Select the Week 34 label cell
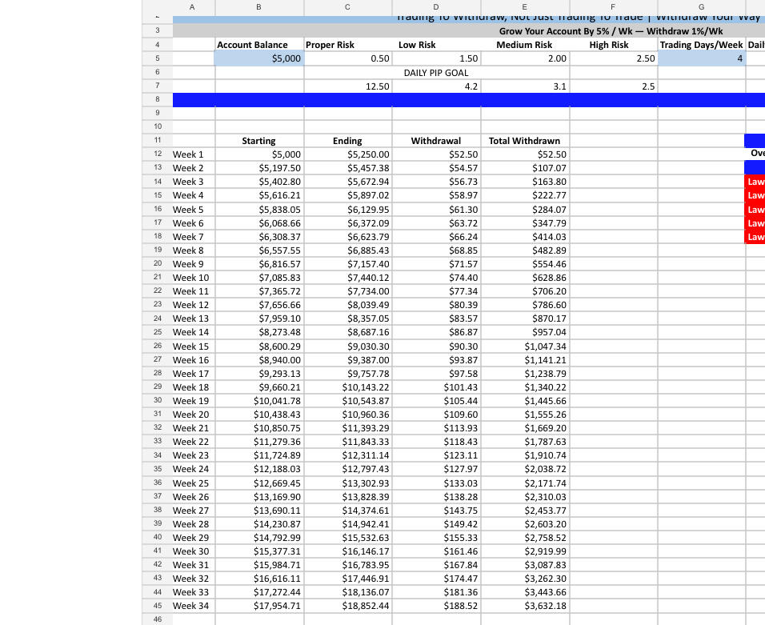Viewport: 765px width, 625px height. click(192, 606)
